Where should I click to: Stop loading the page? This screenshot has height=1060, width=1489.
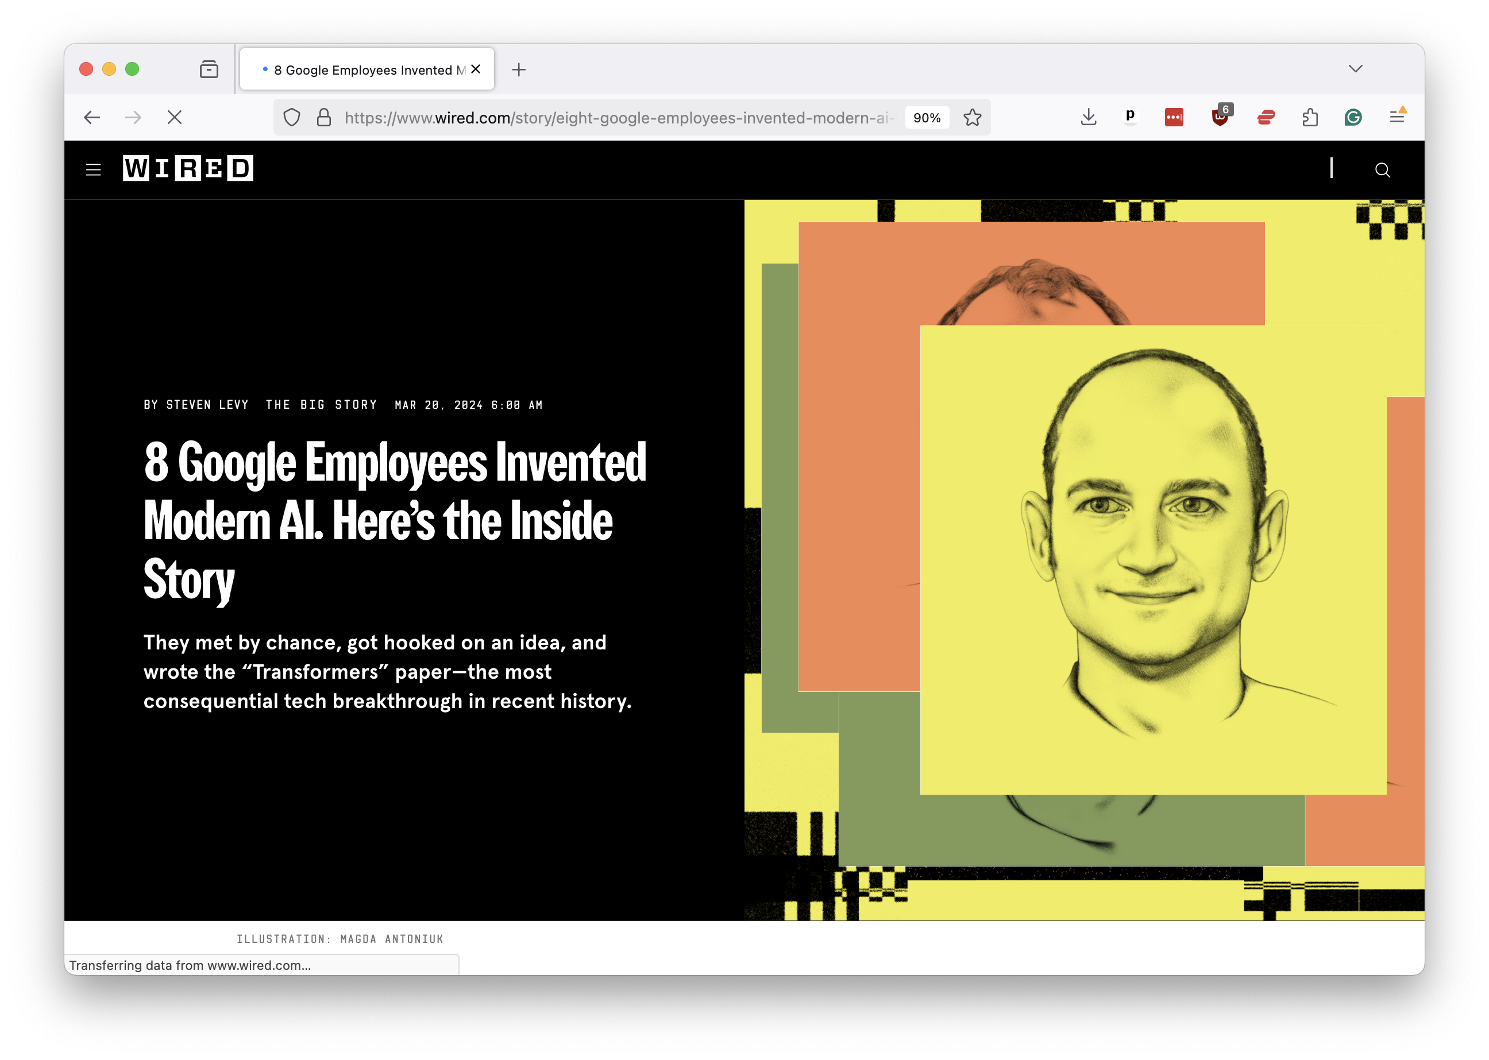(x=175, y=118)
